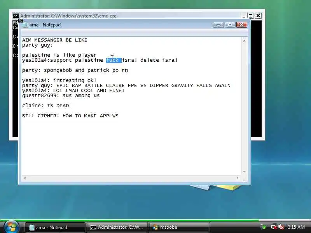Viewport: 311px width, 233px height.
Task: Click the highlighted selected word in Notepad
Action: (x=114, y=60)
